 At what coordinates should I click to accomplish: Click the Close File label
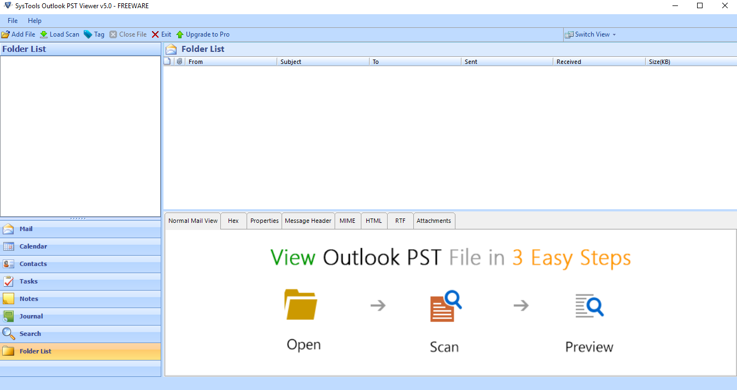coord(133,34)
